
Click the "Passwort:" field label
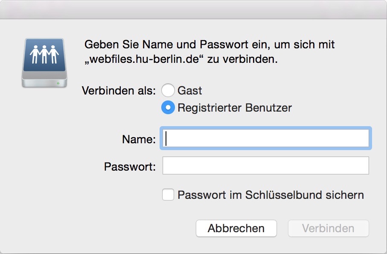coord(130,166)
